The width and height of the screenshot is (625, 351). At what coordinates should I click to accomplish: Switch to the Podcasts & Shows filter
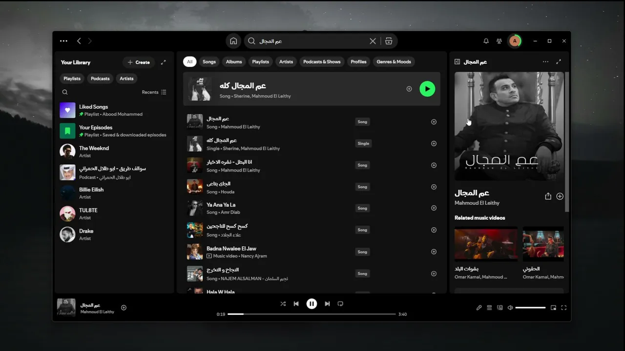322,62
